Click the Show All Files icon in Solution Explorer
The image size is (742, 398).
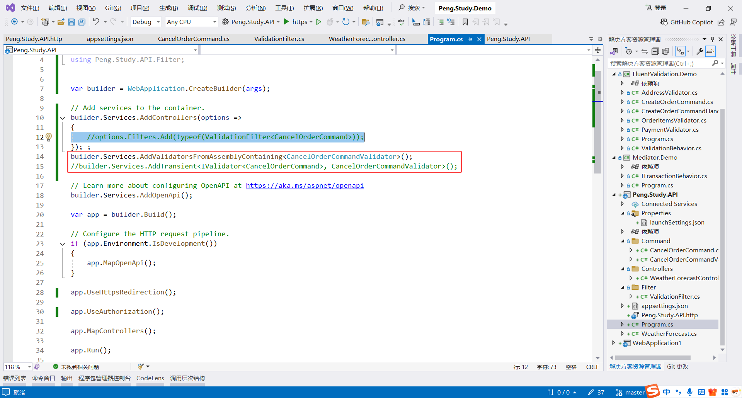click(x=665, y=51)
